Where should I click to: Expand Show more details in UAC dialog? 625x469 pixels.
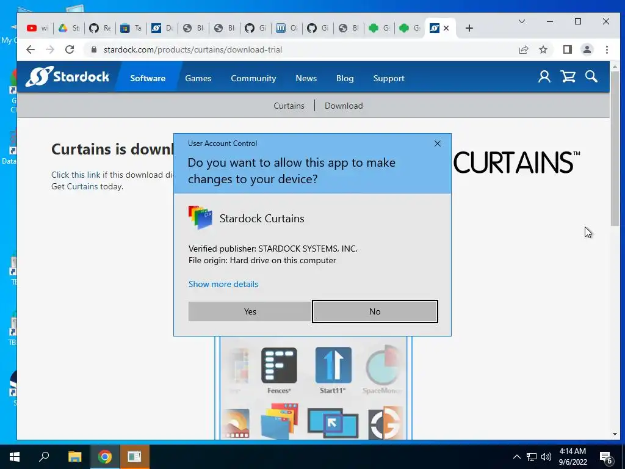pos(223,284)
